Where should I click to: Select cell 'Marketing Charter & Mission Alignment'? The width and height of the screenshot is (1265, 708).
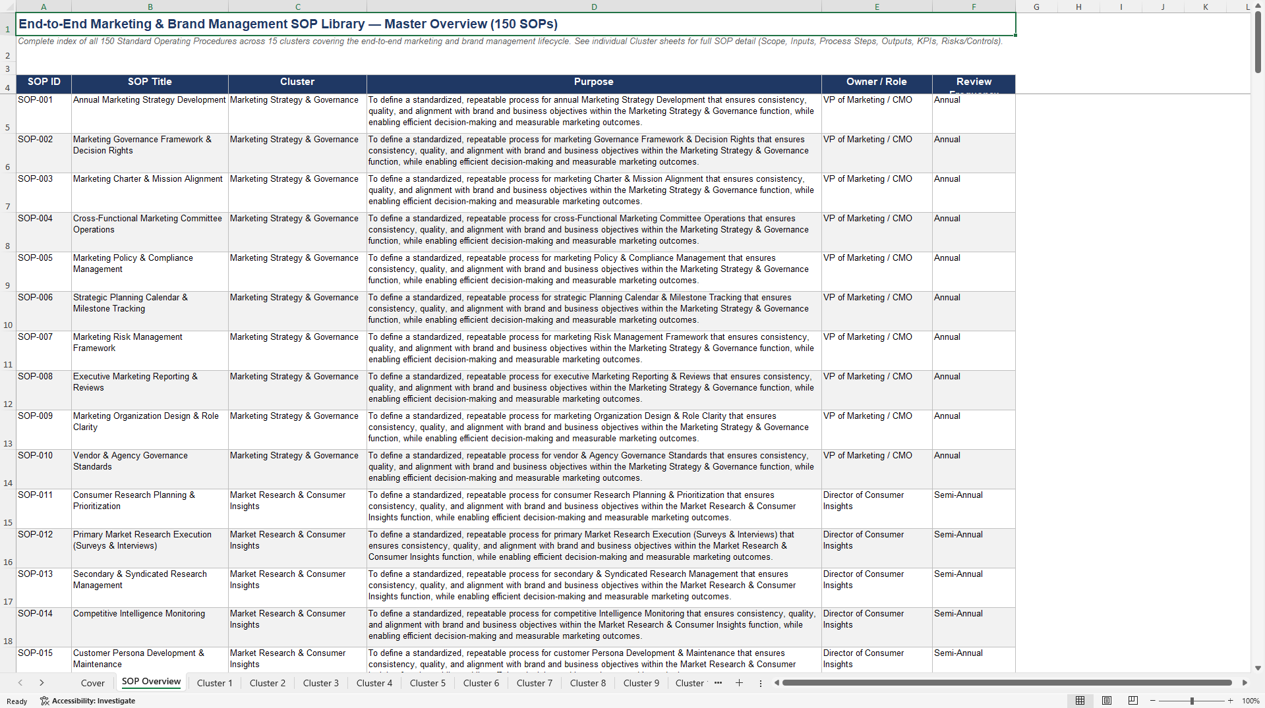[150, 192]
